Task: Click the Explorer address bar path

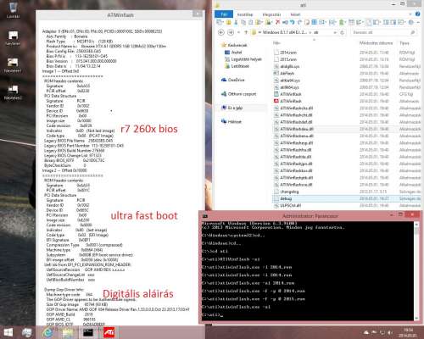Action: [x=294, y=32]
